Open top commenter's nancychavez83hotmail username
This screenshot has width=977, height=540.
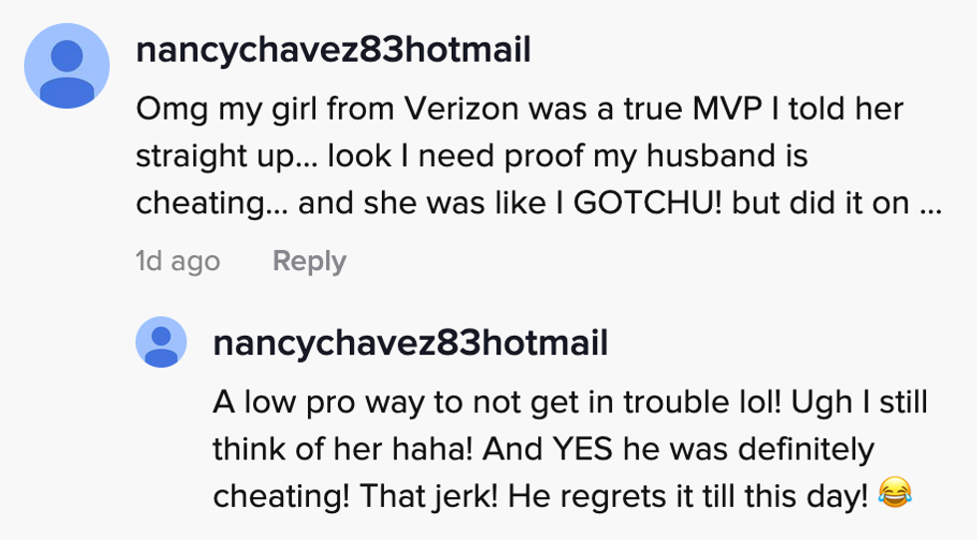click(x=333, y=49)
